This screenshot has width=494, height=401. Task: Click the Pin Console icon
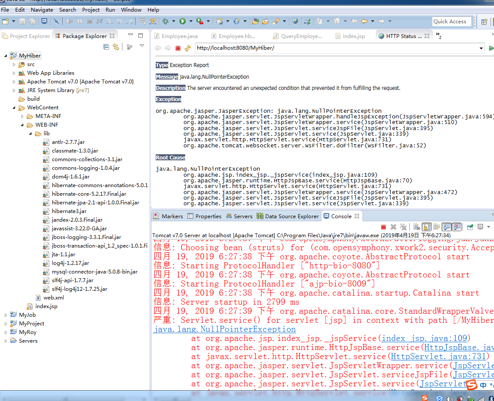(470, 227)
